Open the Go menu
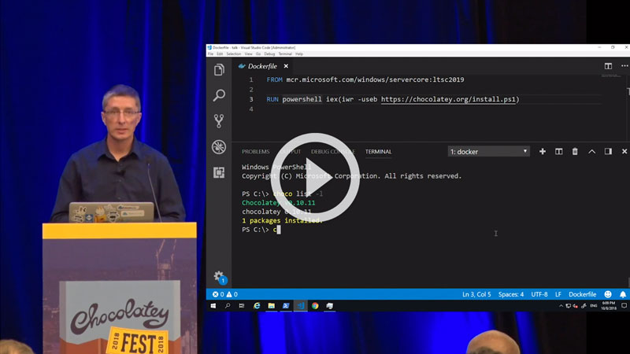The width and height of the screenshot is (630, 354). tap(258, 53)
